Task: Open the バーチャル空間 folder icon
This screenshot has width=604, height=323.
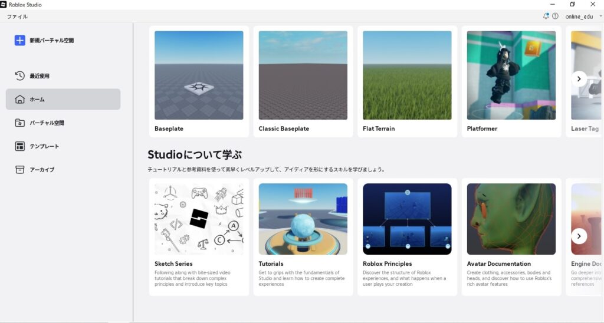Action: [20, 123]
